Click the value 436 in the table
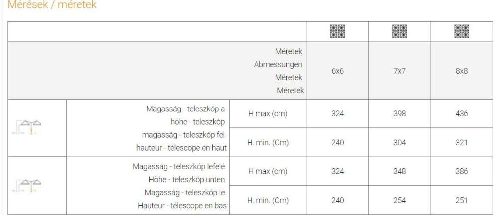 click(462, 113)
